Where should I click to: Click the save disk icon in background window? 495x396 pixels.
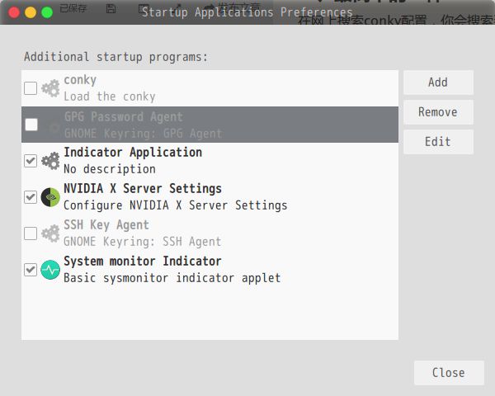click(111, 9)
